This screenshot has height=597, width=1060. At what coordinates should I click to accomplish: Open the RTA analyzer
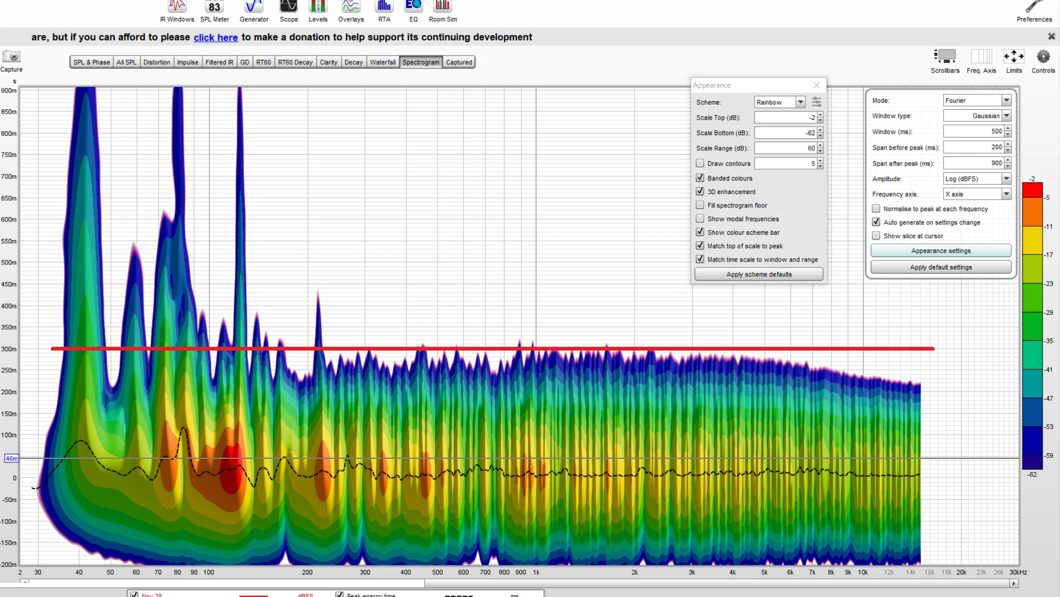coord(384,11)
